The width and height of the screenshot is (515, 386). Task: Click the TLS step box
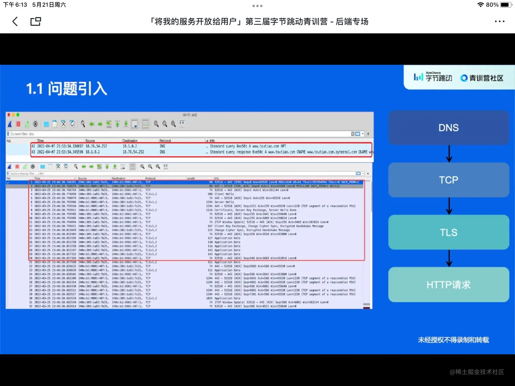pos(449,232)
